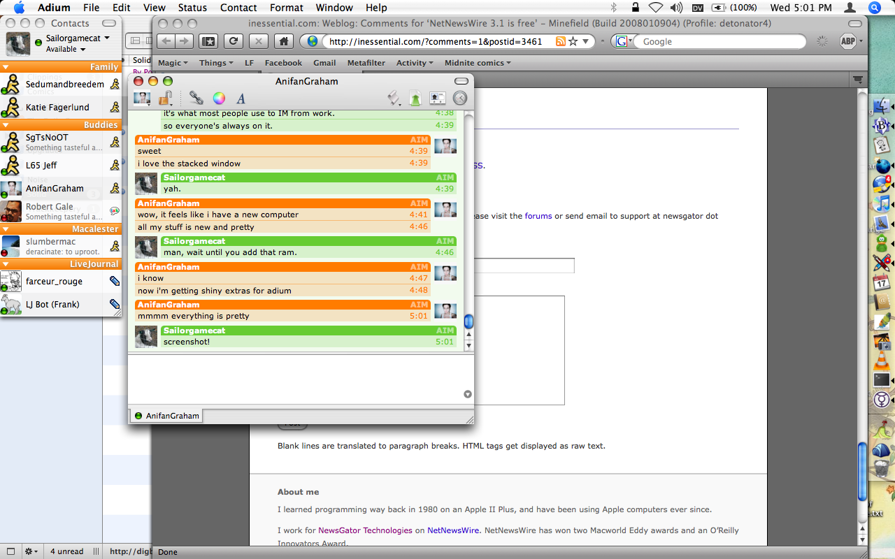Open the Contact menu
The image size is (895, 559).
click(x=238, y=8)
